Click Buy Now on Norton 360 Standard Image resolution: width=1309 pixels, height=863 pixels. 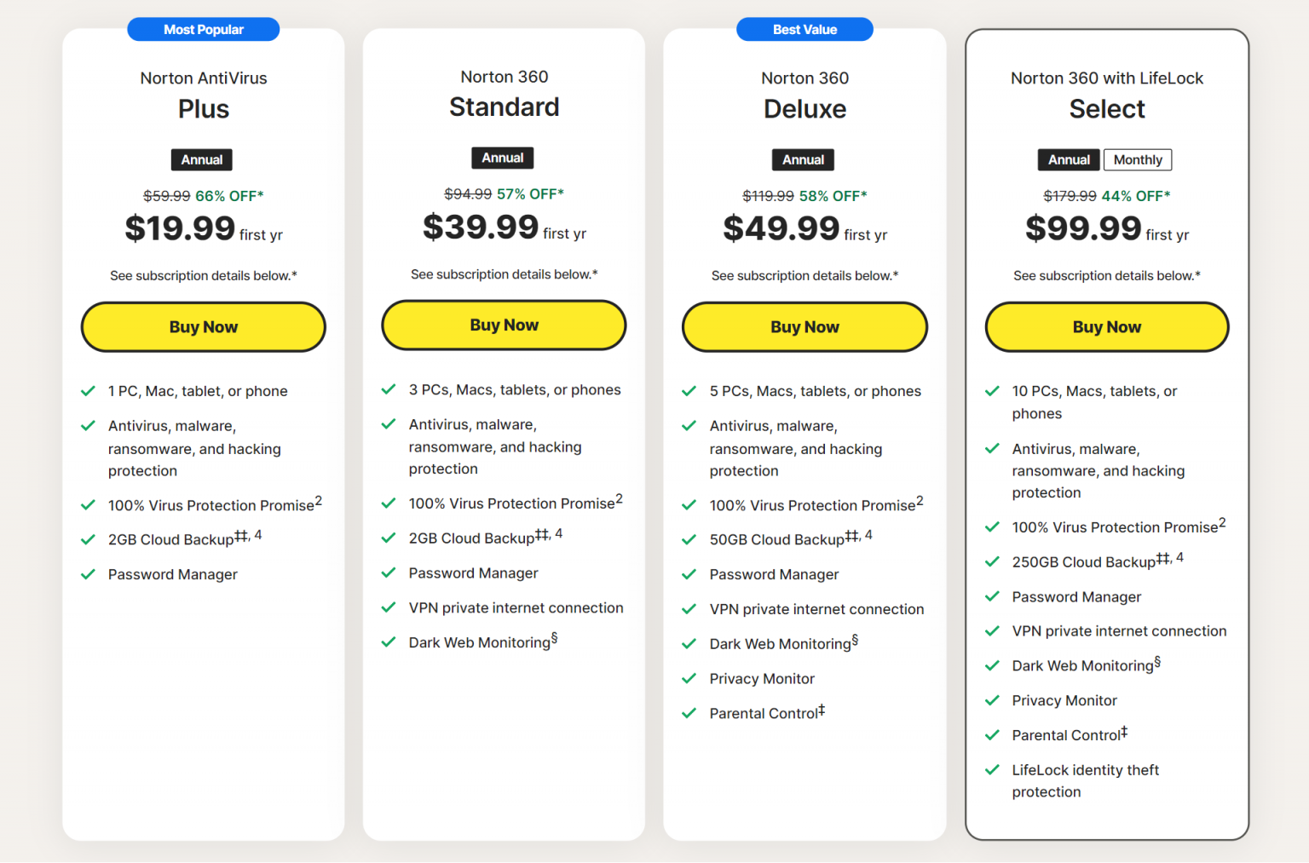click(x=504, y=325)
